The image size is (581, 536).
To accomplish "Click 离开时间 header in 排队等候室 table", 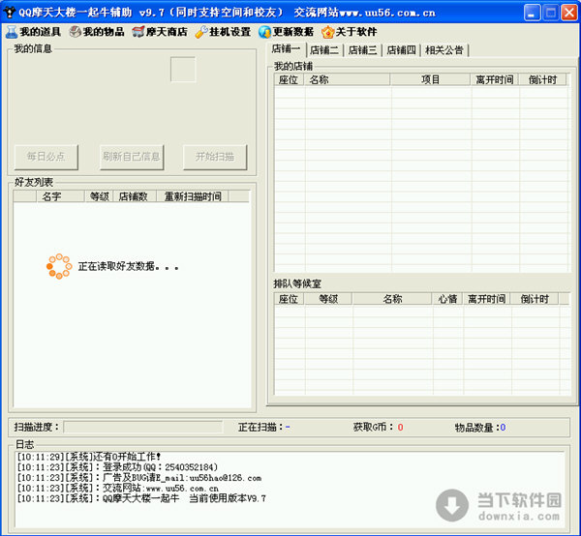I will 486,299.
